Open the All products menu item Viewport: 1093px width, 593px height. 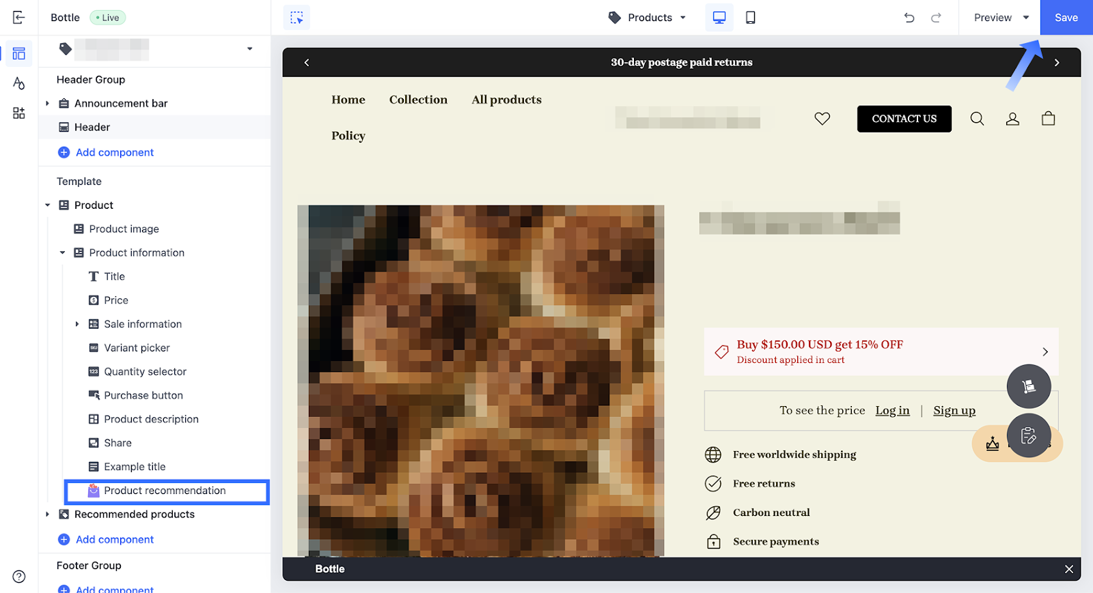506,100
